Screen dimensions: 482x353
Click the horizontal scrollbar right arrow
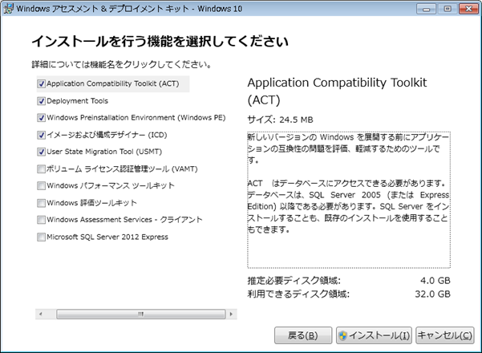(x=231, y=314)
